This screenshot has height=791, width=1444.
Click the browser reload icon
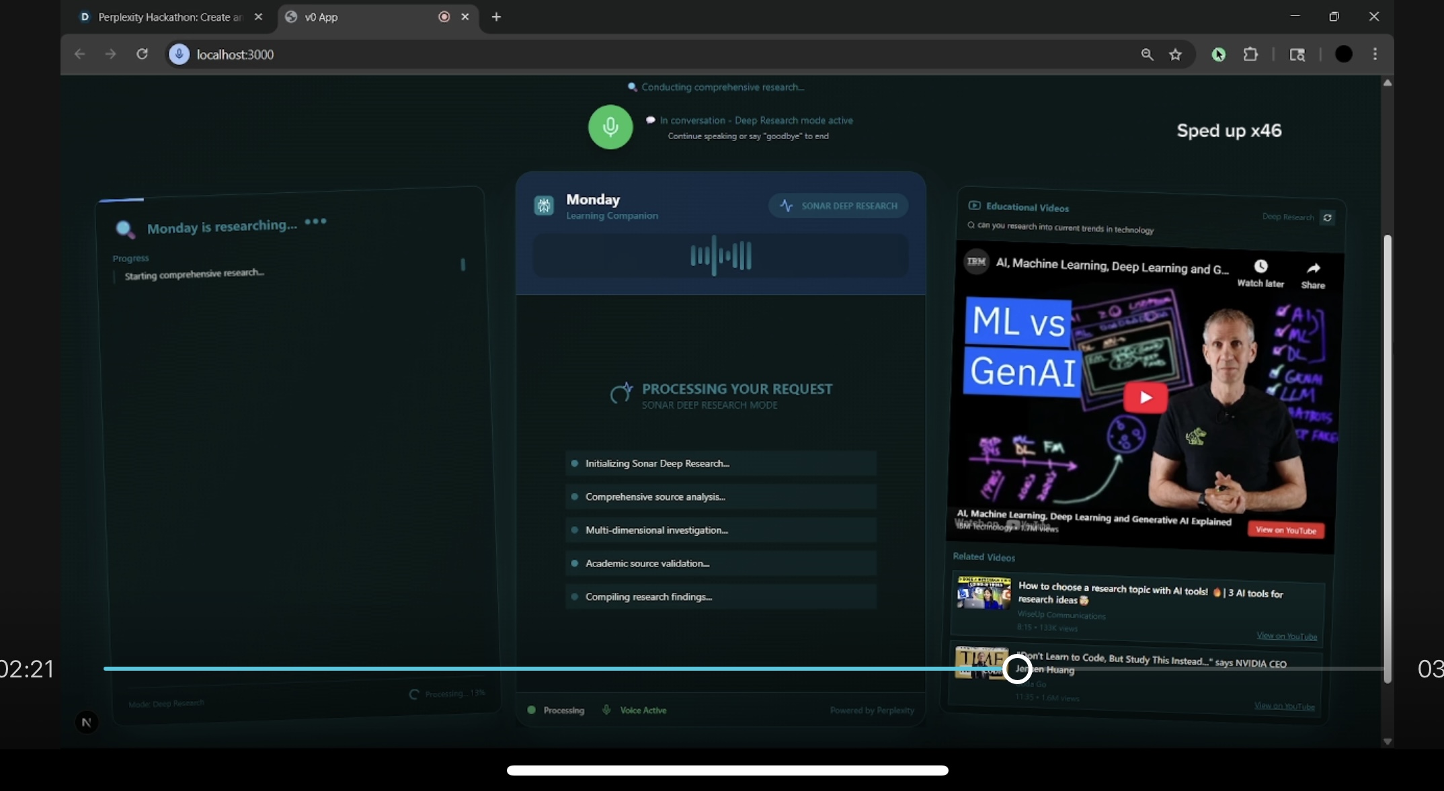click(142, 54)
